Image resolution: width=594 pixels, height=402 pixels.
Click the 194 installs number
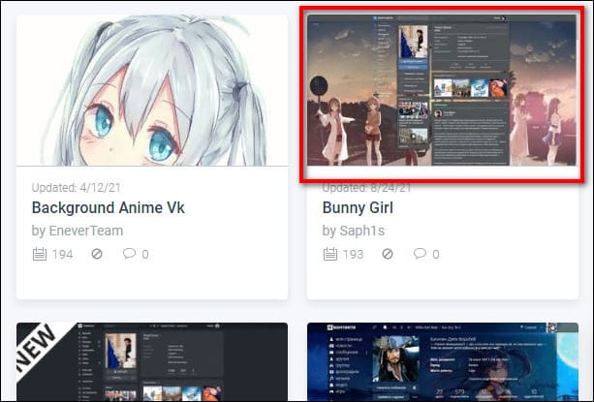pyautogui.click(x=63, y=254)
